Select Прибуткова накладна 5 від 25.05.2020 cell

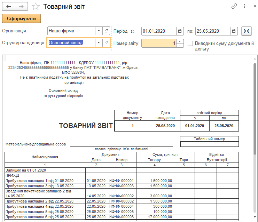[x=45, y=212]
